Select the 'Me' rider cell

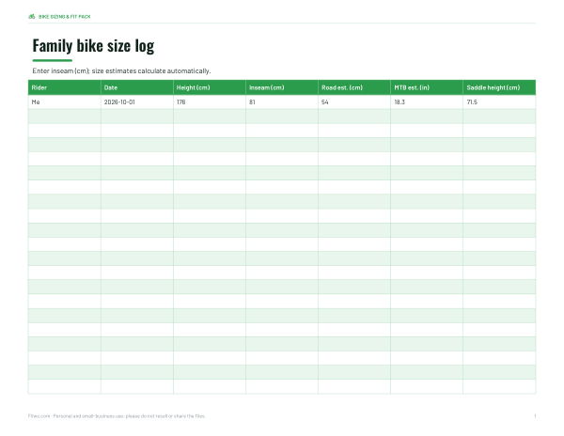pos(64,102)
